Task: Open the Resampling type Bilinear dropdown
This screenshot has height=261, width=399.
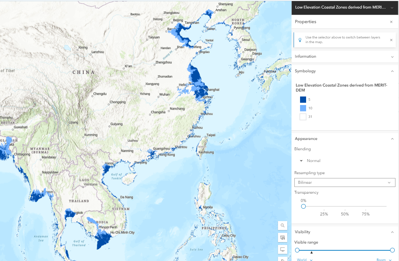Action: (345, 183)
